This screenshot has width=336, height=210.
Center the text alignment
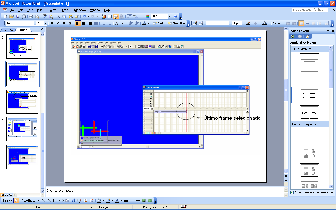click(84, 23)
